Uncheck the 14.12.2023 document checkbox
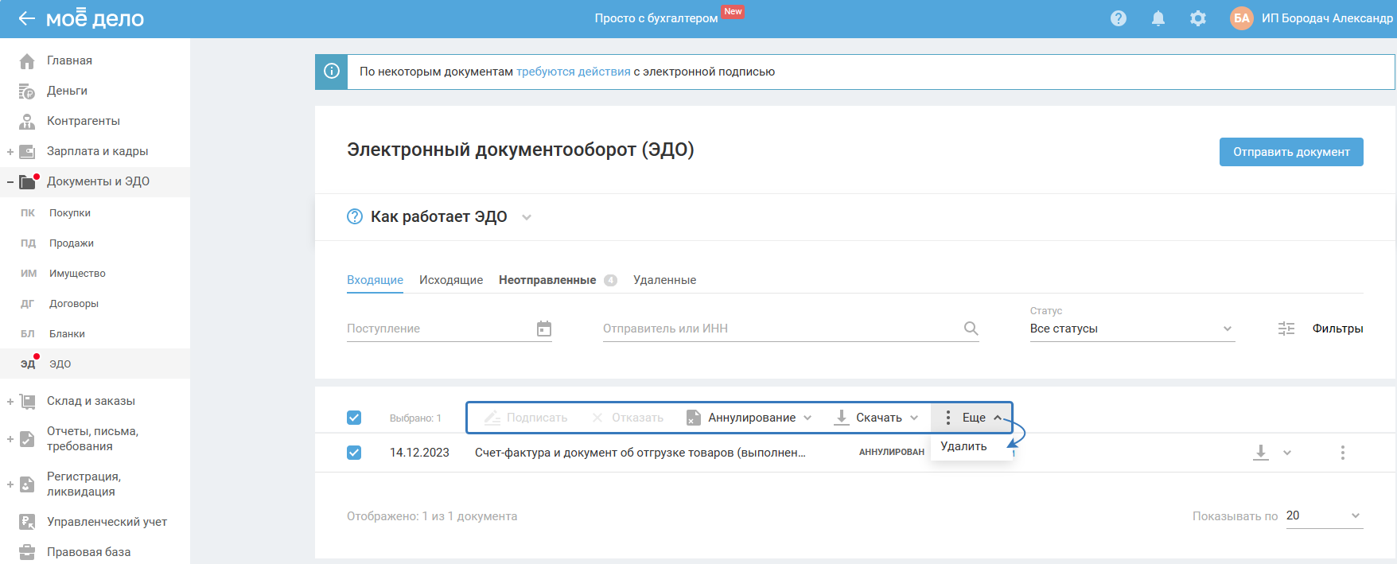Viewport: 1397px width, 564px height. pyautogui.click(x=354, y=453)
